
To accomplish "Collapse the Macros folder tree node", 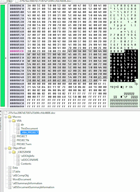I will click(x=6, y=117).
